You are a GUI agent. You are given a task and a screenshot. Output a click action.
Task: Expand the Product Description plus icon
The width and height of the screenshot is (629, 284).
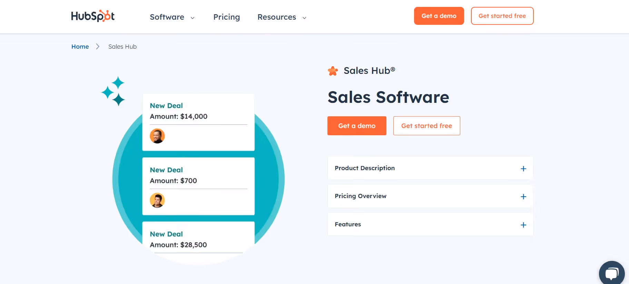pyautogui.click(x=523, y=169)
